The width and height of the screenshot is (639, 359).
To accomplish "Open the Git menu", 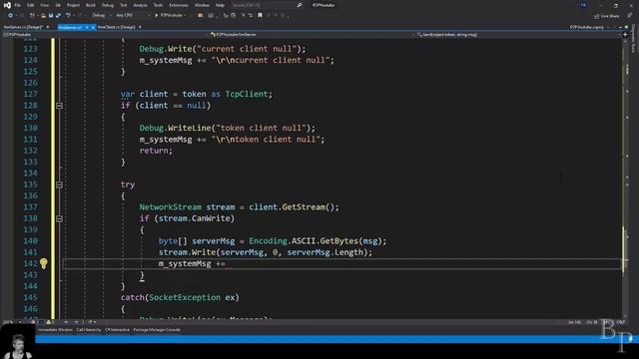I will (58, 5).
